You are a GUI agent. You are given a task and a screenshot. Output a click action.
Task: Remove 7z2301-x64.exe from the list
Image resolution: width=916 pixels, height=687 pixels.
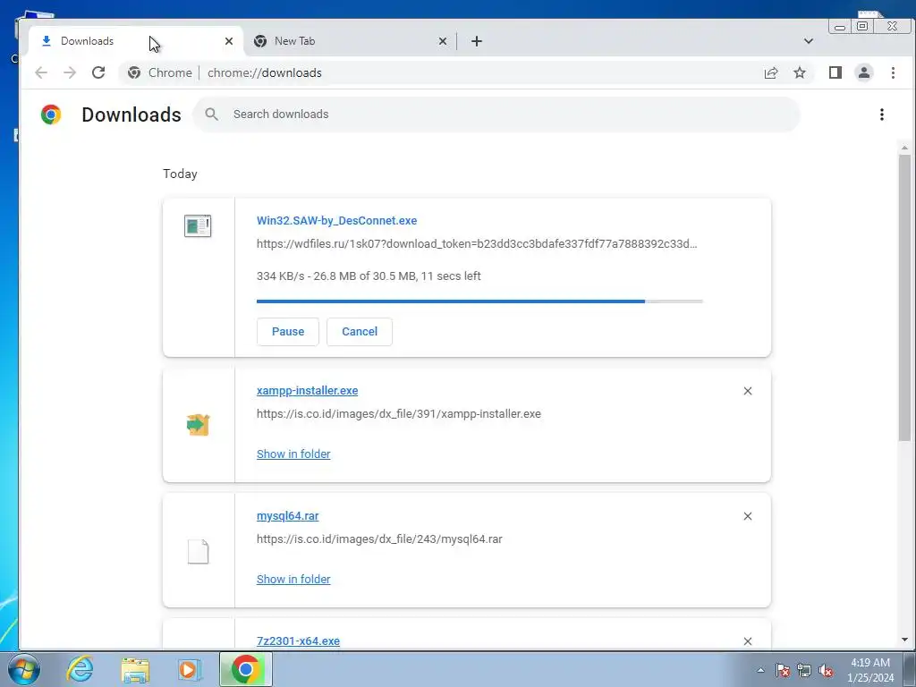coord(747,640)
